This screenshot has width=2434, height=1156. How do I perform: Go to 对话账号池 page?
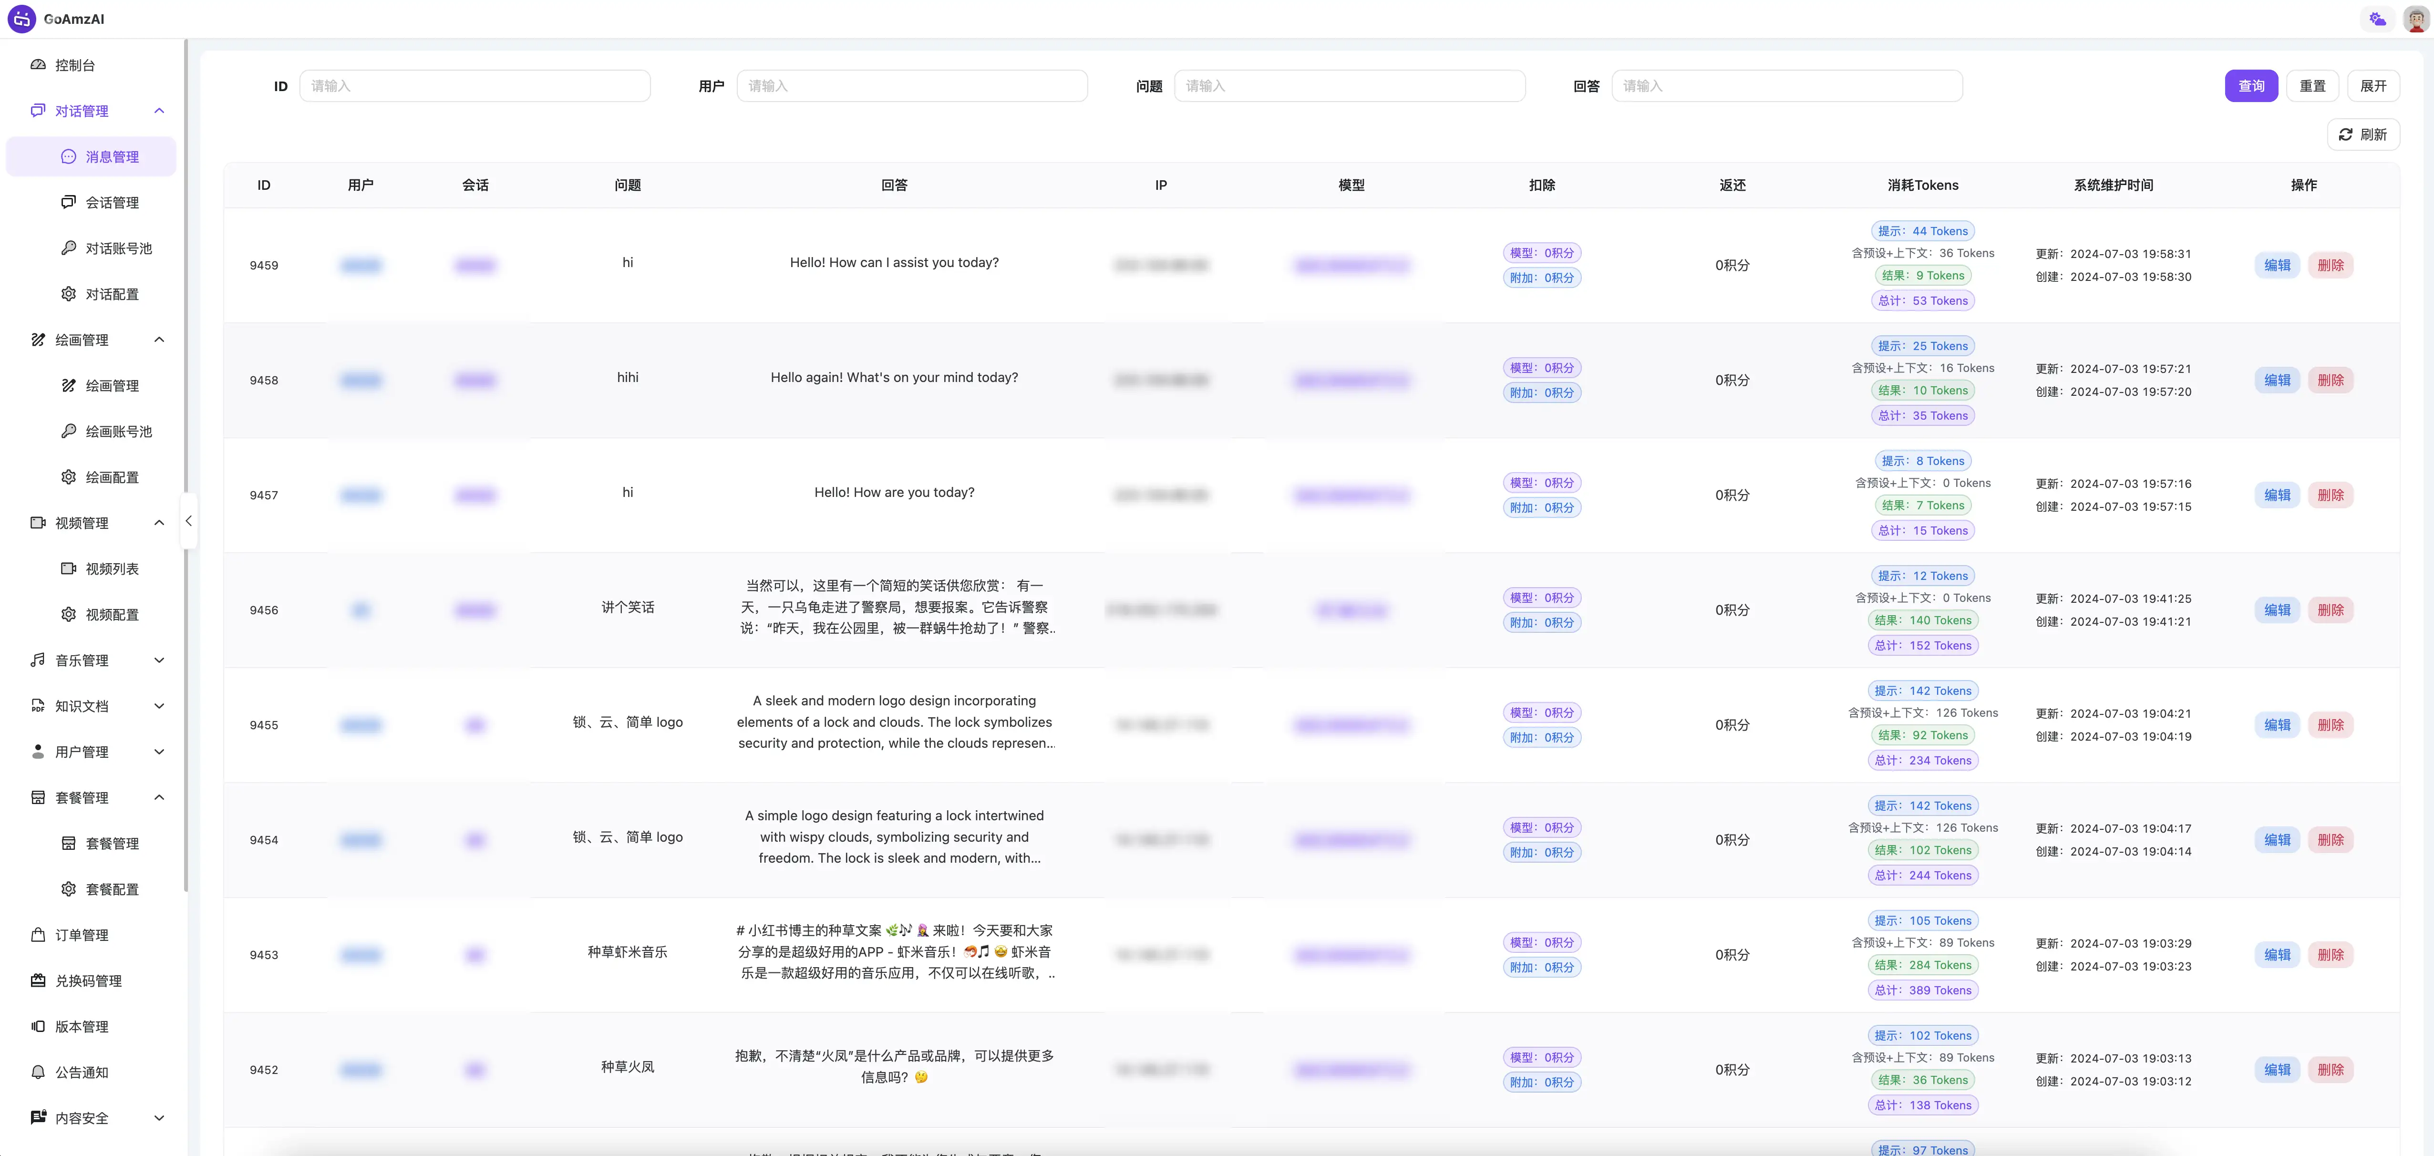(x=92, y=248)
